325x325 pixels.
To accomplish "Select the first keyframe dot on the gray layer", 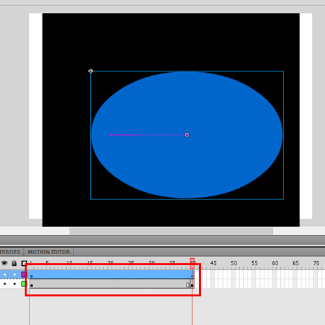I will [x=32, y=285].
